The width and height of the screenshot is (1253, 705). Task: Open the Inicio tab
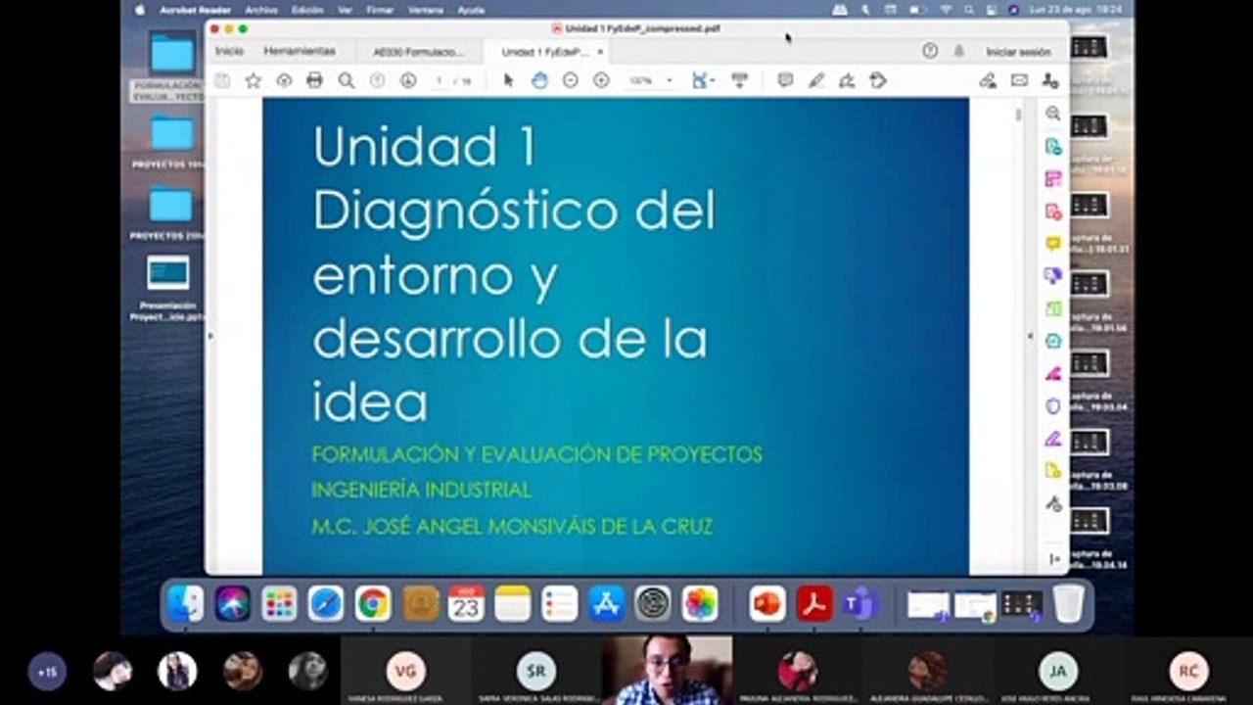(x=230, y=51)
